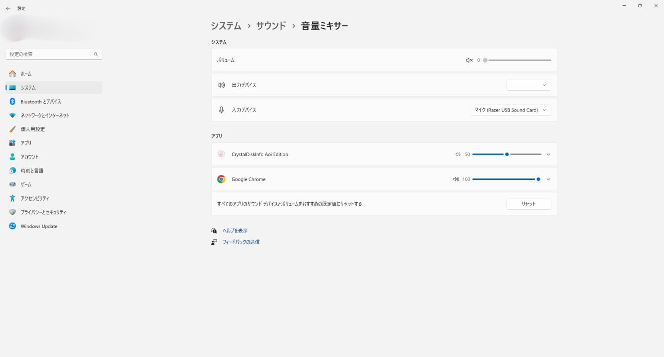Open the 入力デバイス microphone dropdown

(511, 110)
